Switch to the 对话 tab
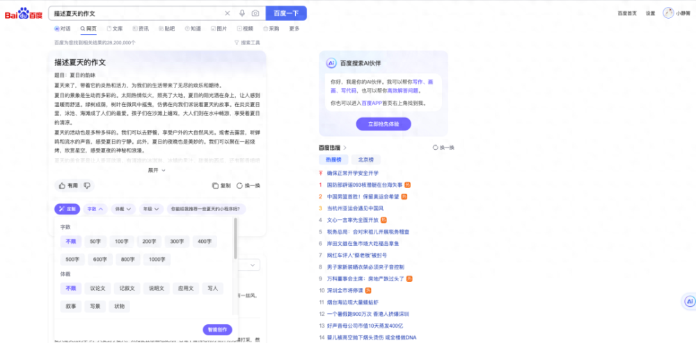This screenshot has height=343, width=696. [62, 28]
